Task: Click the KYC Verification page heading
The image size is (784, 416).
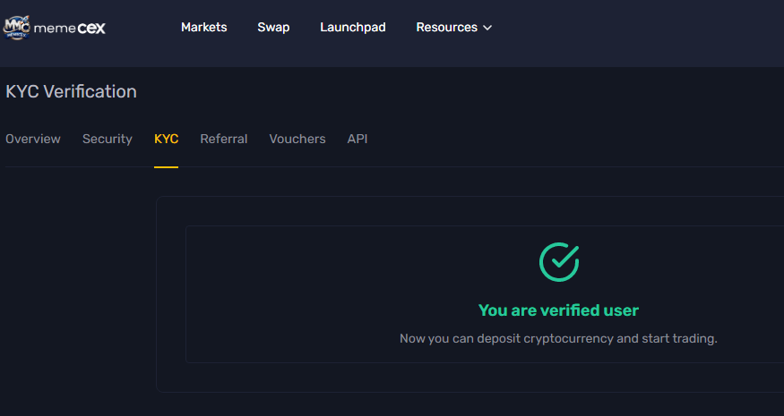Action: [71, 92]
